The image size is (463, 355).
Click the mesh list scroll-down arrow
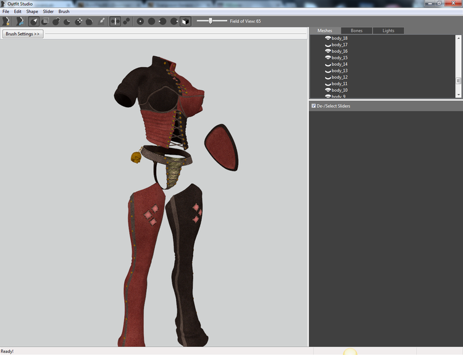(458, 95)
